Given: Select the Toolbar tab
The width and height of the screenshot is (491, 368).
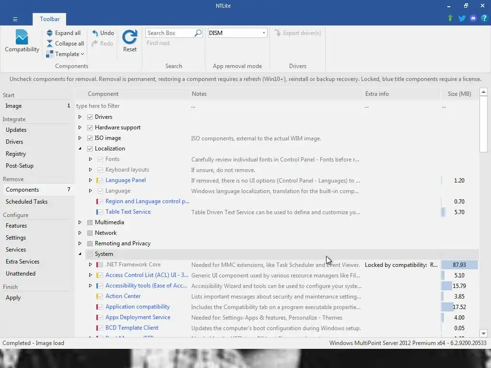Looking at the screenshot, I should 49,19.
